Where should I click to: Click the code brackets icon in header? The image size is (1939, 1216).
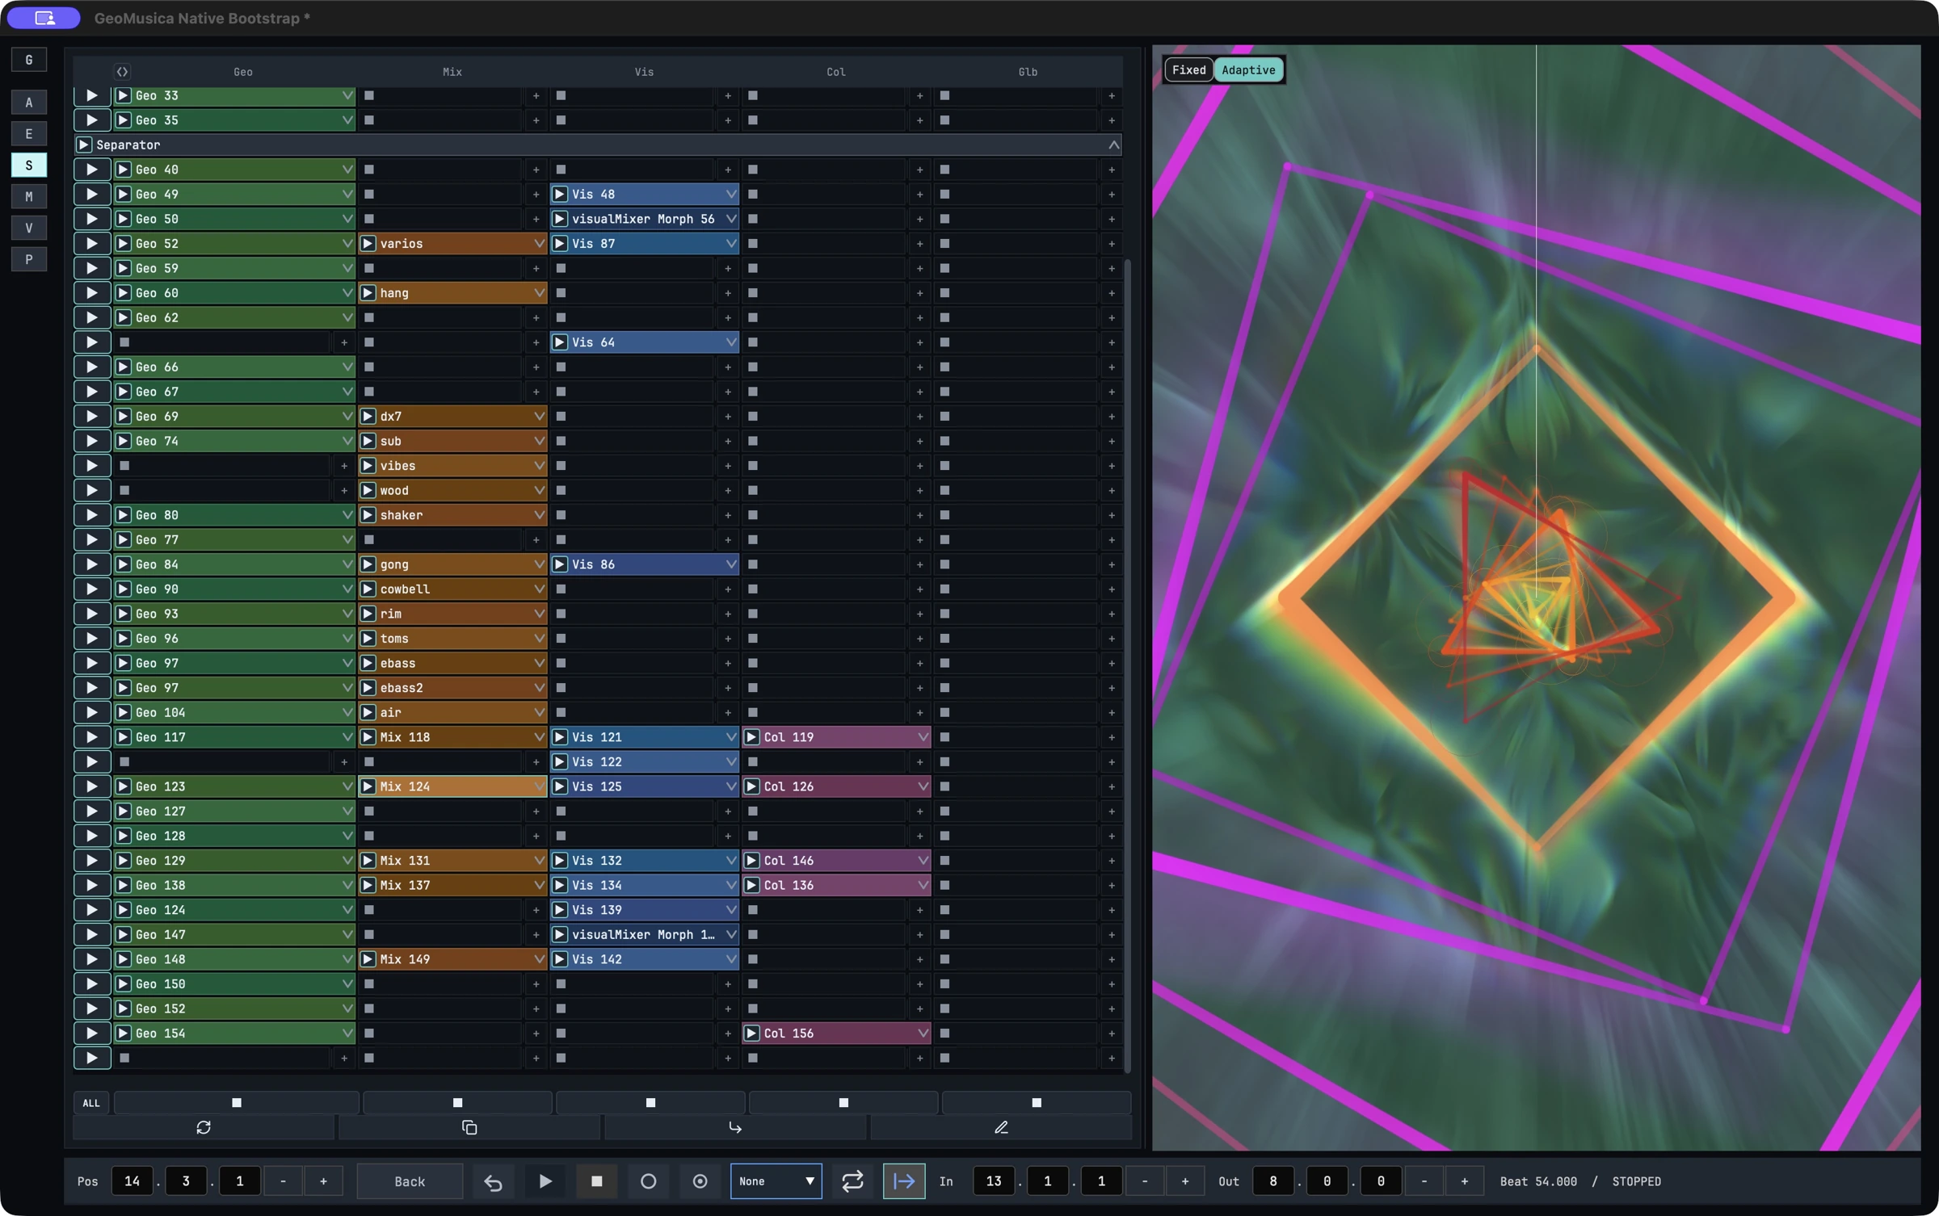pos(122,72)
